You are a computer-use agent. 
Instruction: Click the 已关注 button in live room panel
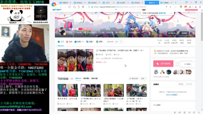[x=181, y=84]
